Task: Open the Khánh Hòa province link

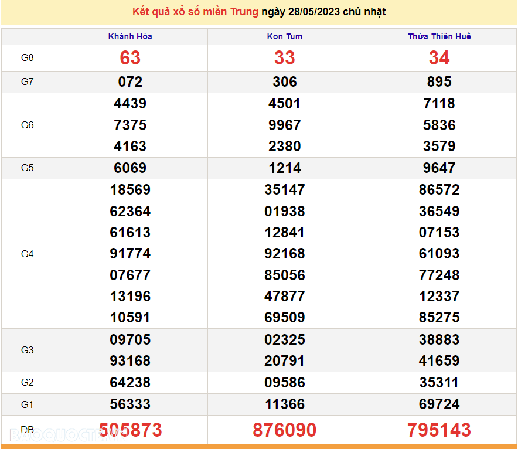Action: coord(130,36)
